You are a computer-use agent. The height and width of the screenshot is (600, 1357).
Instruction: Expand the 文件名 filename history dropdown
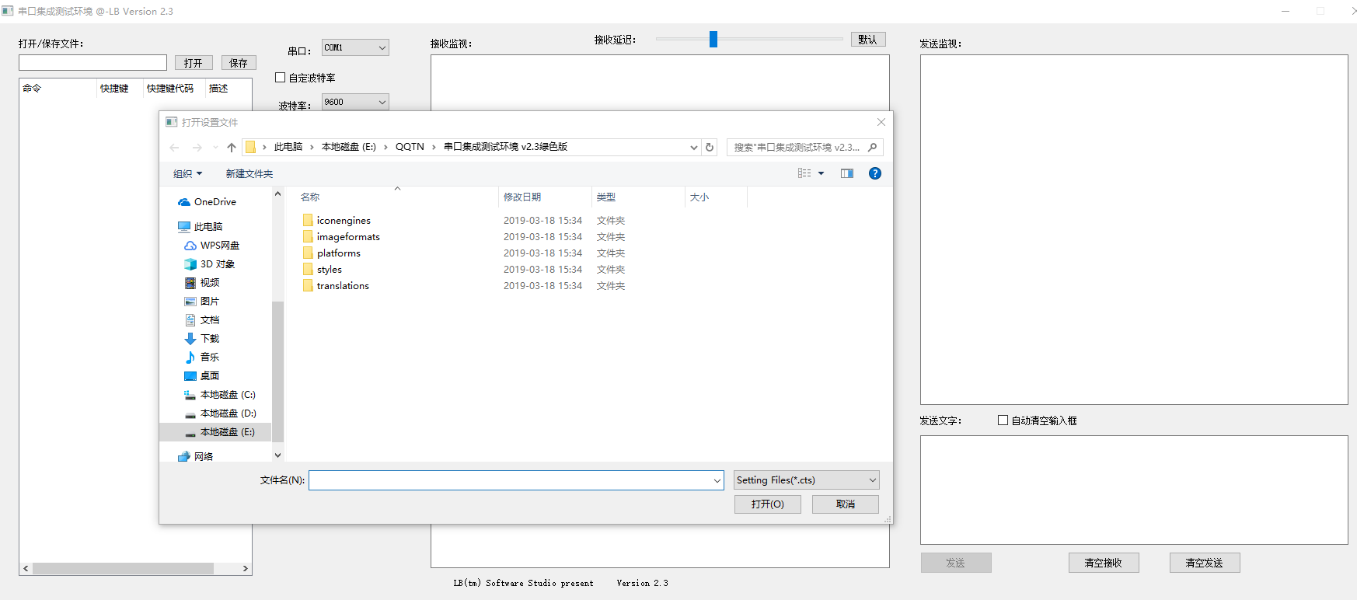click(x=717, y=481)
